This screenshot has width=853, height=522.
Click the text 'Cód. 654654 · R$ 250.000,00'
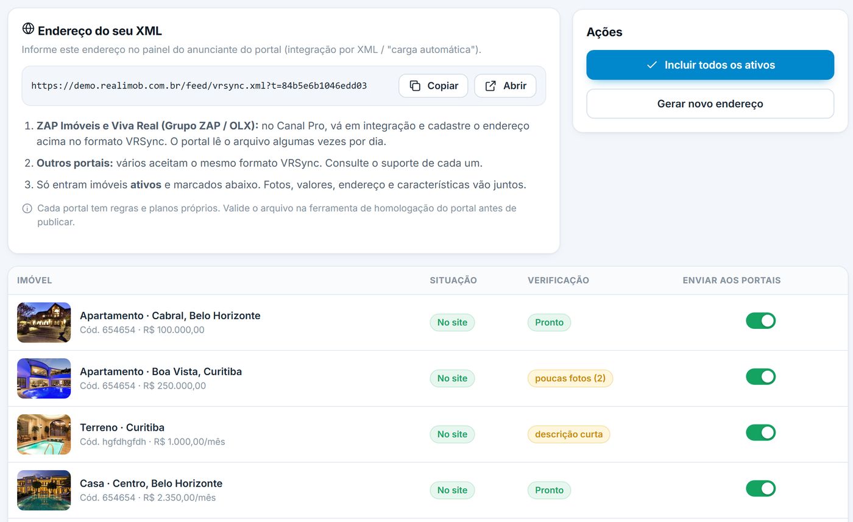click(143, 386)
